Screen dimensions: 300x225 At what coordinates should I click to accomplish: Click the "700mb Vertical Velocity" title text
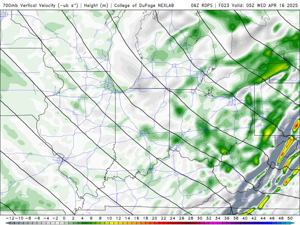click(x=29, y=5)
